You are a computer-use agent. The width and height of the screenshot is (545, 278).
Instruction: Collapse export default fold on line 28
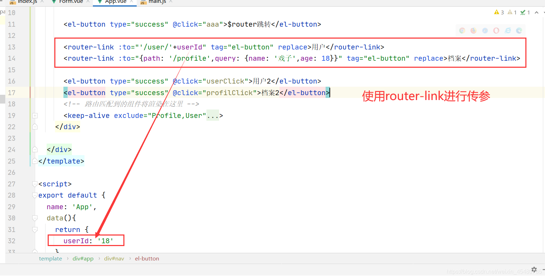[x=35, y=195]
